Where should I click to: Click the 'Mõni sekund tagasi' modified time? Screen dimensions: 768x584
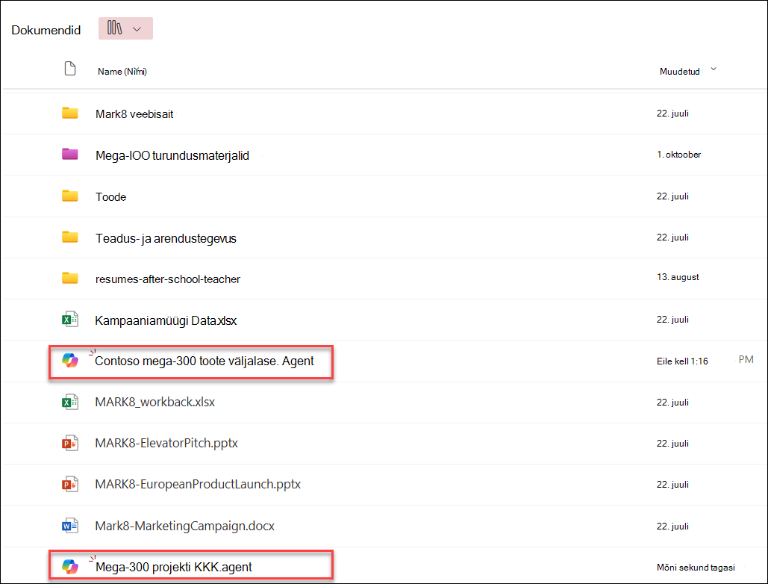(x=696, y=568)
